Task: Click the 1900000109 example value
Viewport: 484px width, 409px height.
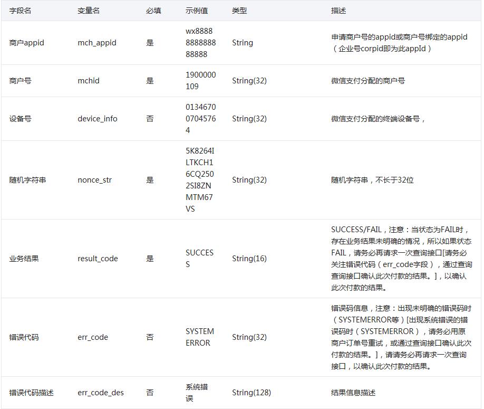Action: click(x=200, y=81)
